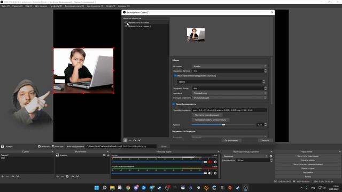This screenshot has height=192, width=342.
Task: Move source up in Sources panel
Action: point(73,177)
